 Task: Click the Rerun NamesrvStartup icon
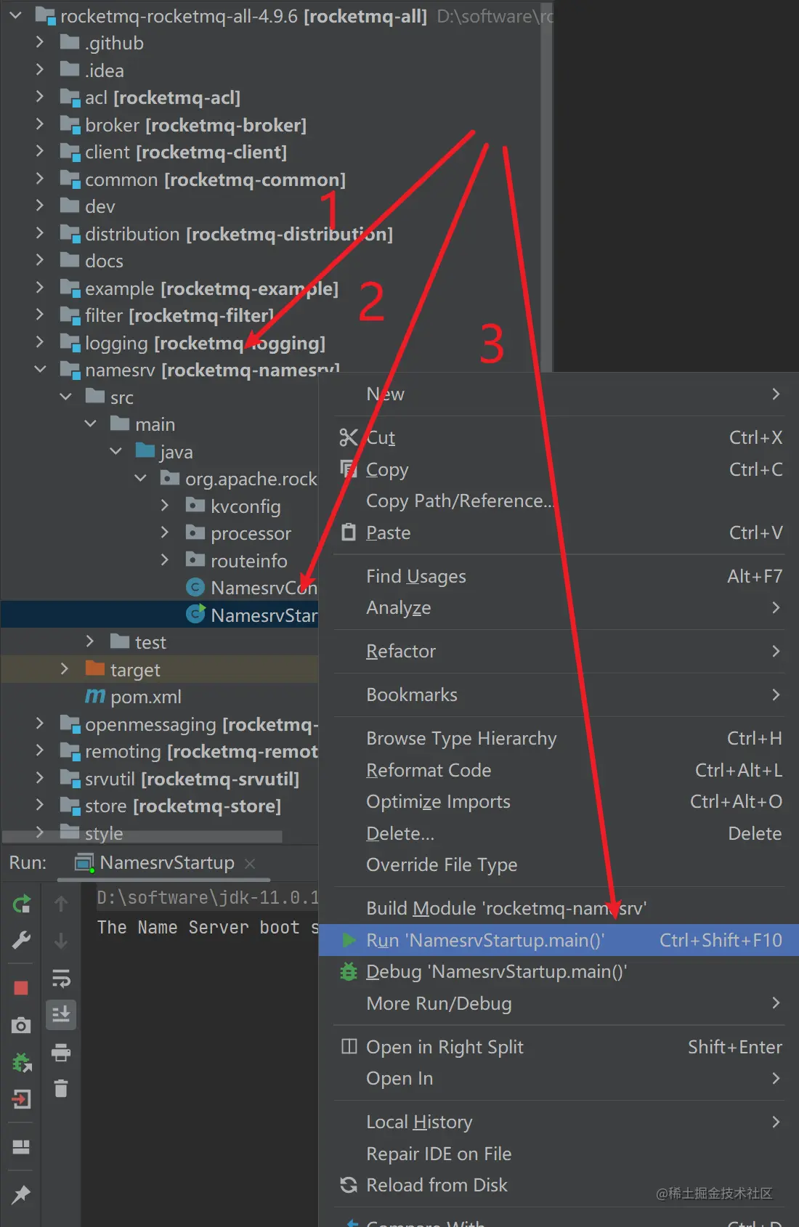[x=21, y=904]
